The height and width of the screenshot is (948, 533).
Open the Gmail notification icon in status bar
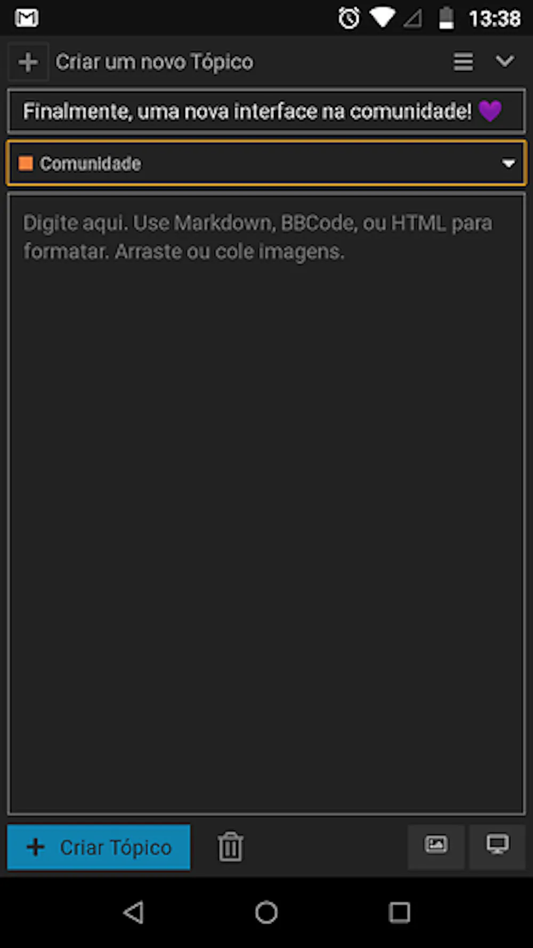pyautogui.click(x=27, y=18)
